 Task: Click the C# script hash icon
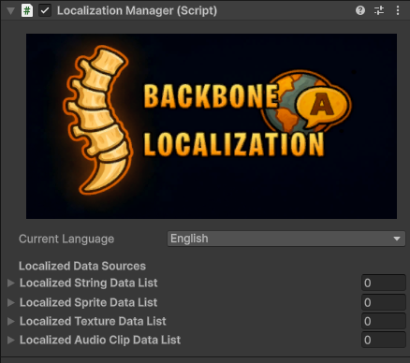coord(27,10)
